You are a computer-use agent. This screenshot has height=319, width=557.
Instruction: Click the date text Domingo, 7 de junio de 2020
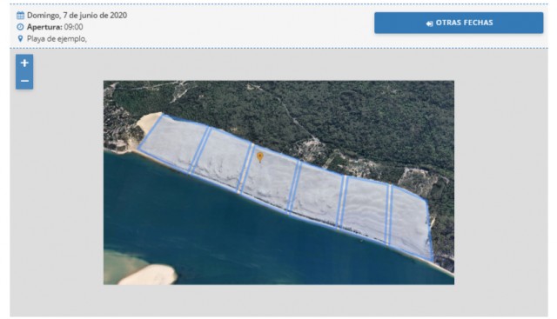click(x=77, y=16)
